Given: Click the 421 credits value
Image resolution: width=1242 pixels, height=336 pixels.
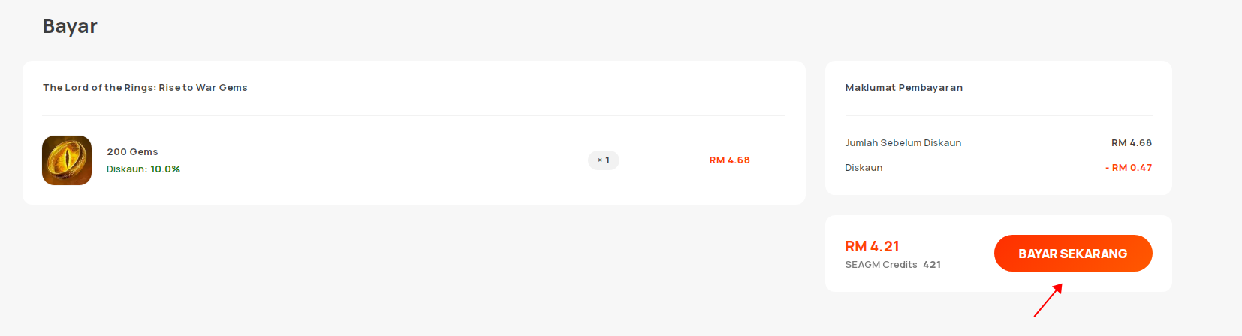Looking at the screenshot, I should [932, 265].
